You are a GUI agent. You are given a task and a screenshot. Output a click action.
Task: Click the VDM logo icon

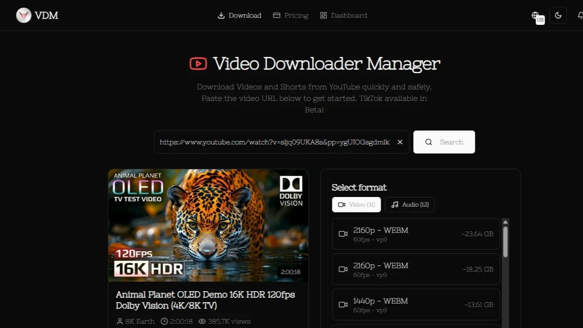[x=23, y=15]
